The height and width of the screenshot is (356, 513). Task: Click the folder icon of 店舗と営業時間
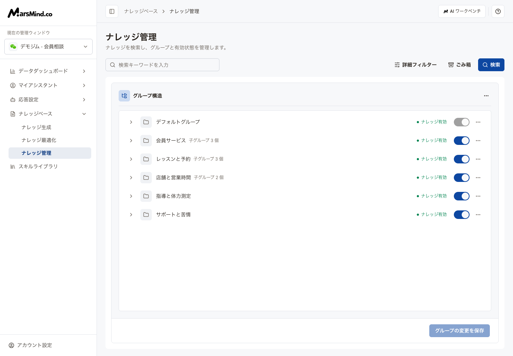tap(146, 178)
